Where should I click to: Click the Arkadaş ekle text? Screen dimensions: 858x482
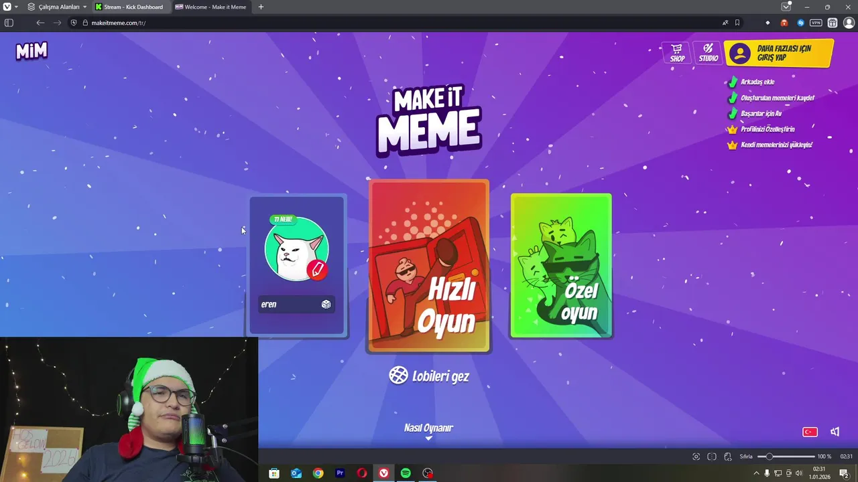757,82
